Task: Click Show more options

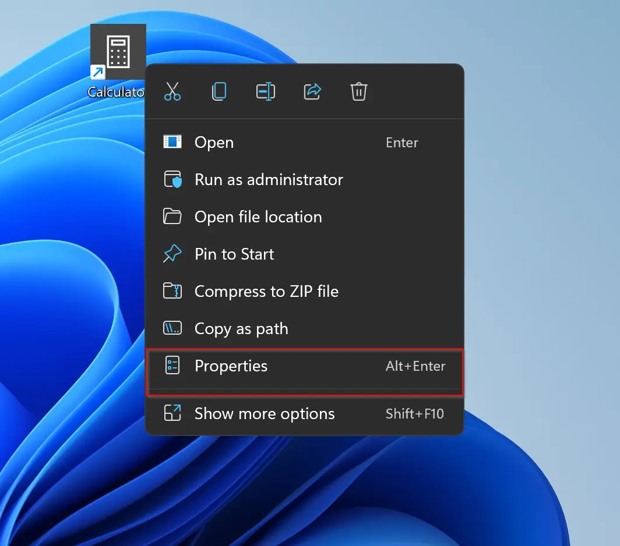Action: [304, 414]
